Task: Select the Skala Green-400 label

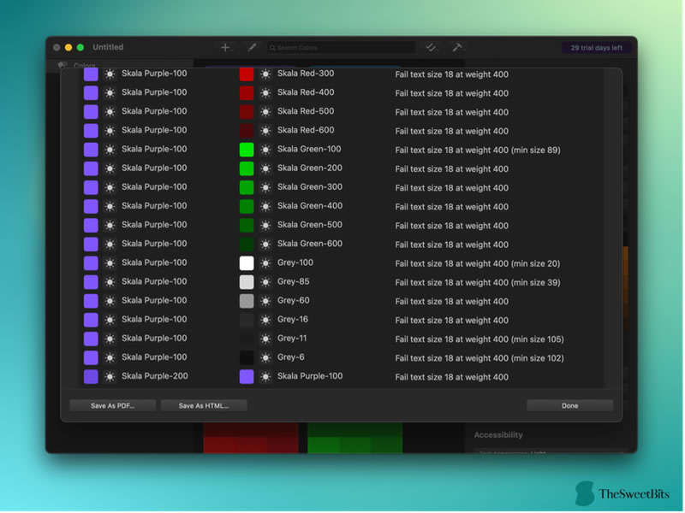Action: tap(310, 206)
